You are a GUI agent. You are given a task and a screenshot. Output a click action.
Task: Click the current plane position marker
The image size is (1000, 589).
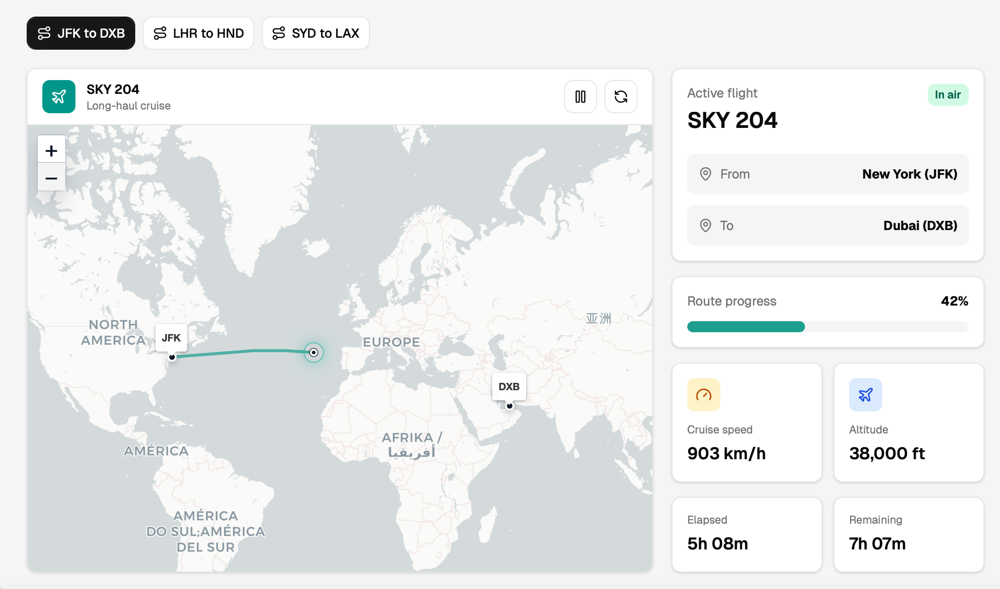coord(314,352)
